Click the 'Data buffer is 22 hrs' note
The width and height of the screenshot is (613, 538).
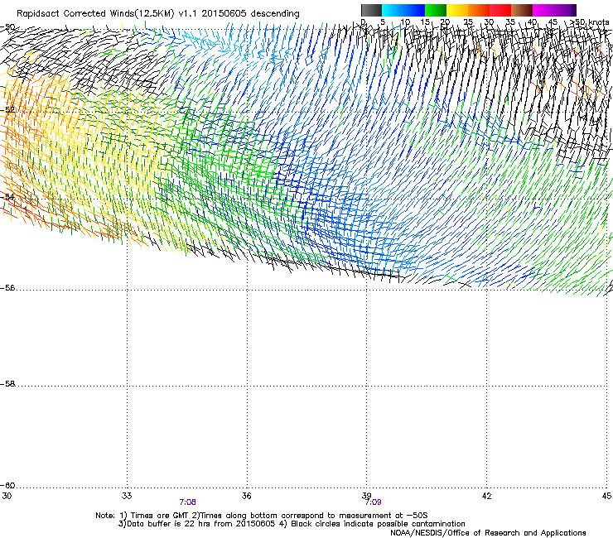tap(168, 524)
